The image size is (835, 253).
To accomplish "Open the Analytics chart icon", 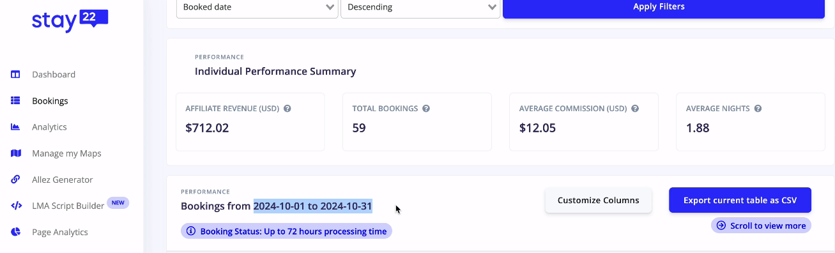I will click(16, 127).
